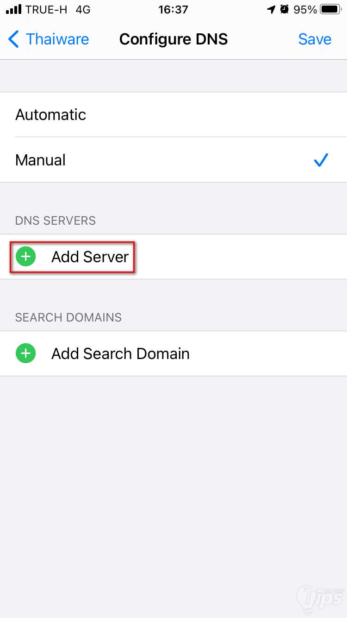The width and height of the screenshot is (347, 618).
Task: Tap the Configure DNS title
Action: [173, 39]
